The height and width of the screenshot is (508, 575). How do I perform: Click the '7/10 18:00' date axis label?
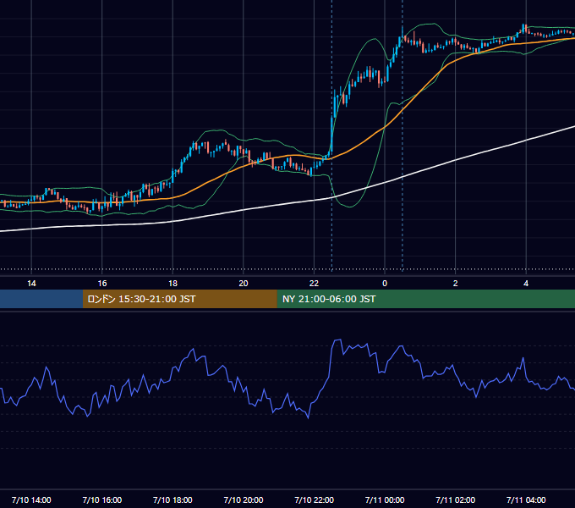pos(172,500)
